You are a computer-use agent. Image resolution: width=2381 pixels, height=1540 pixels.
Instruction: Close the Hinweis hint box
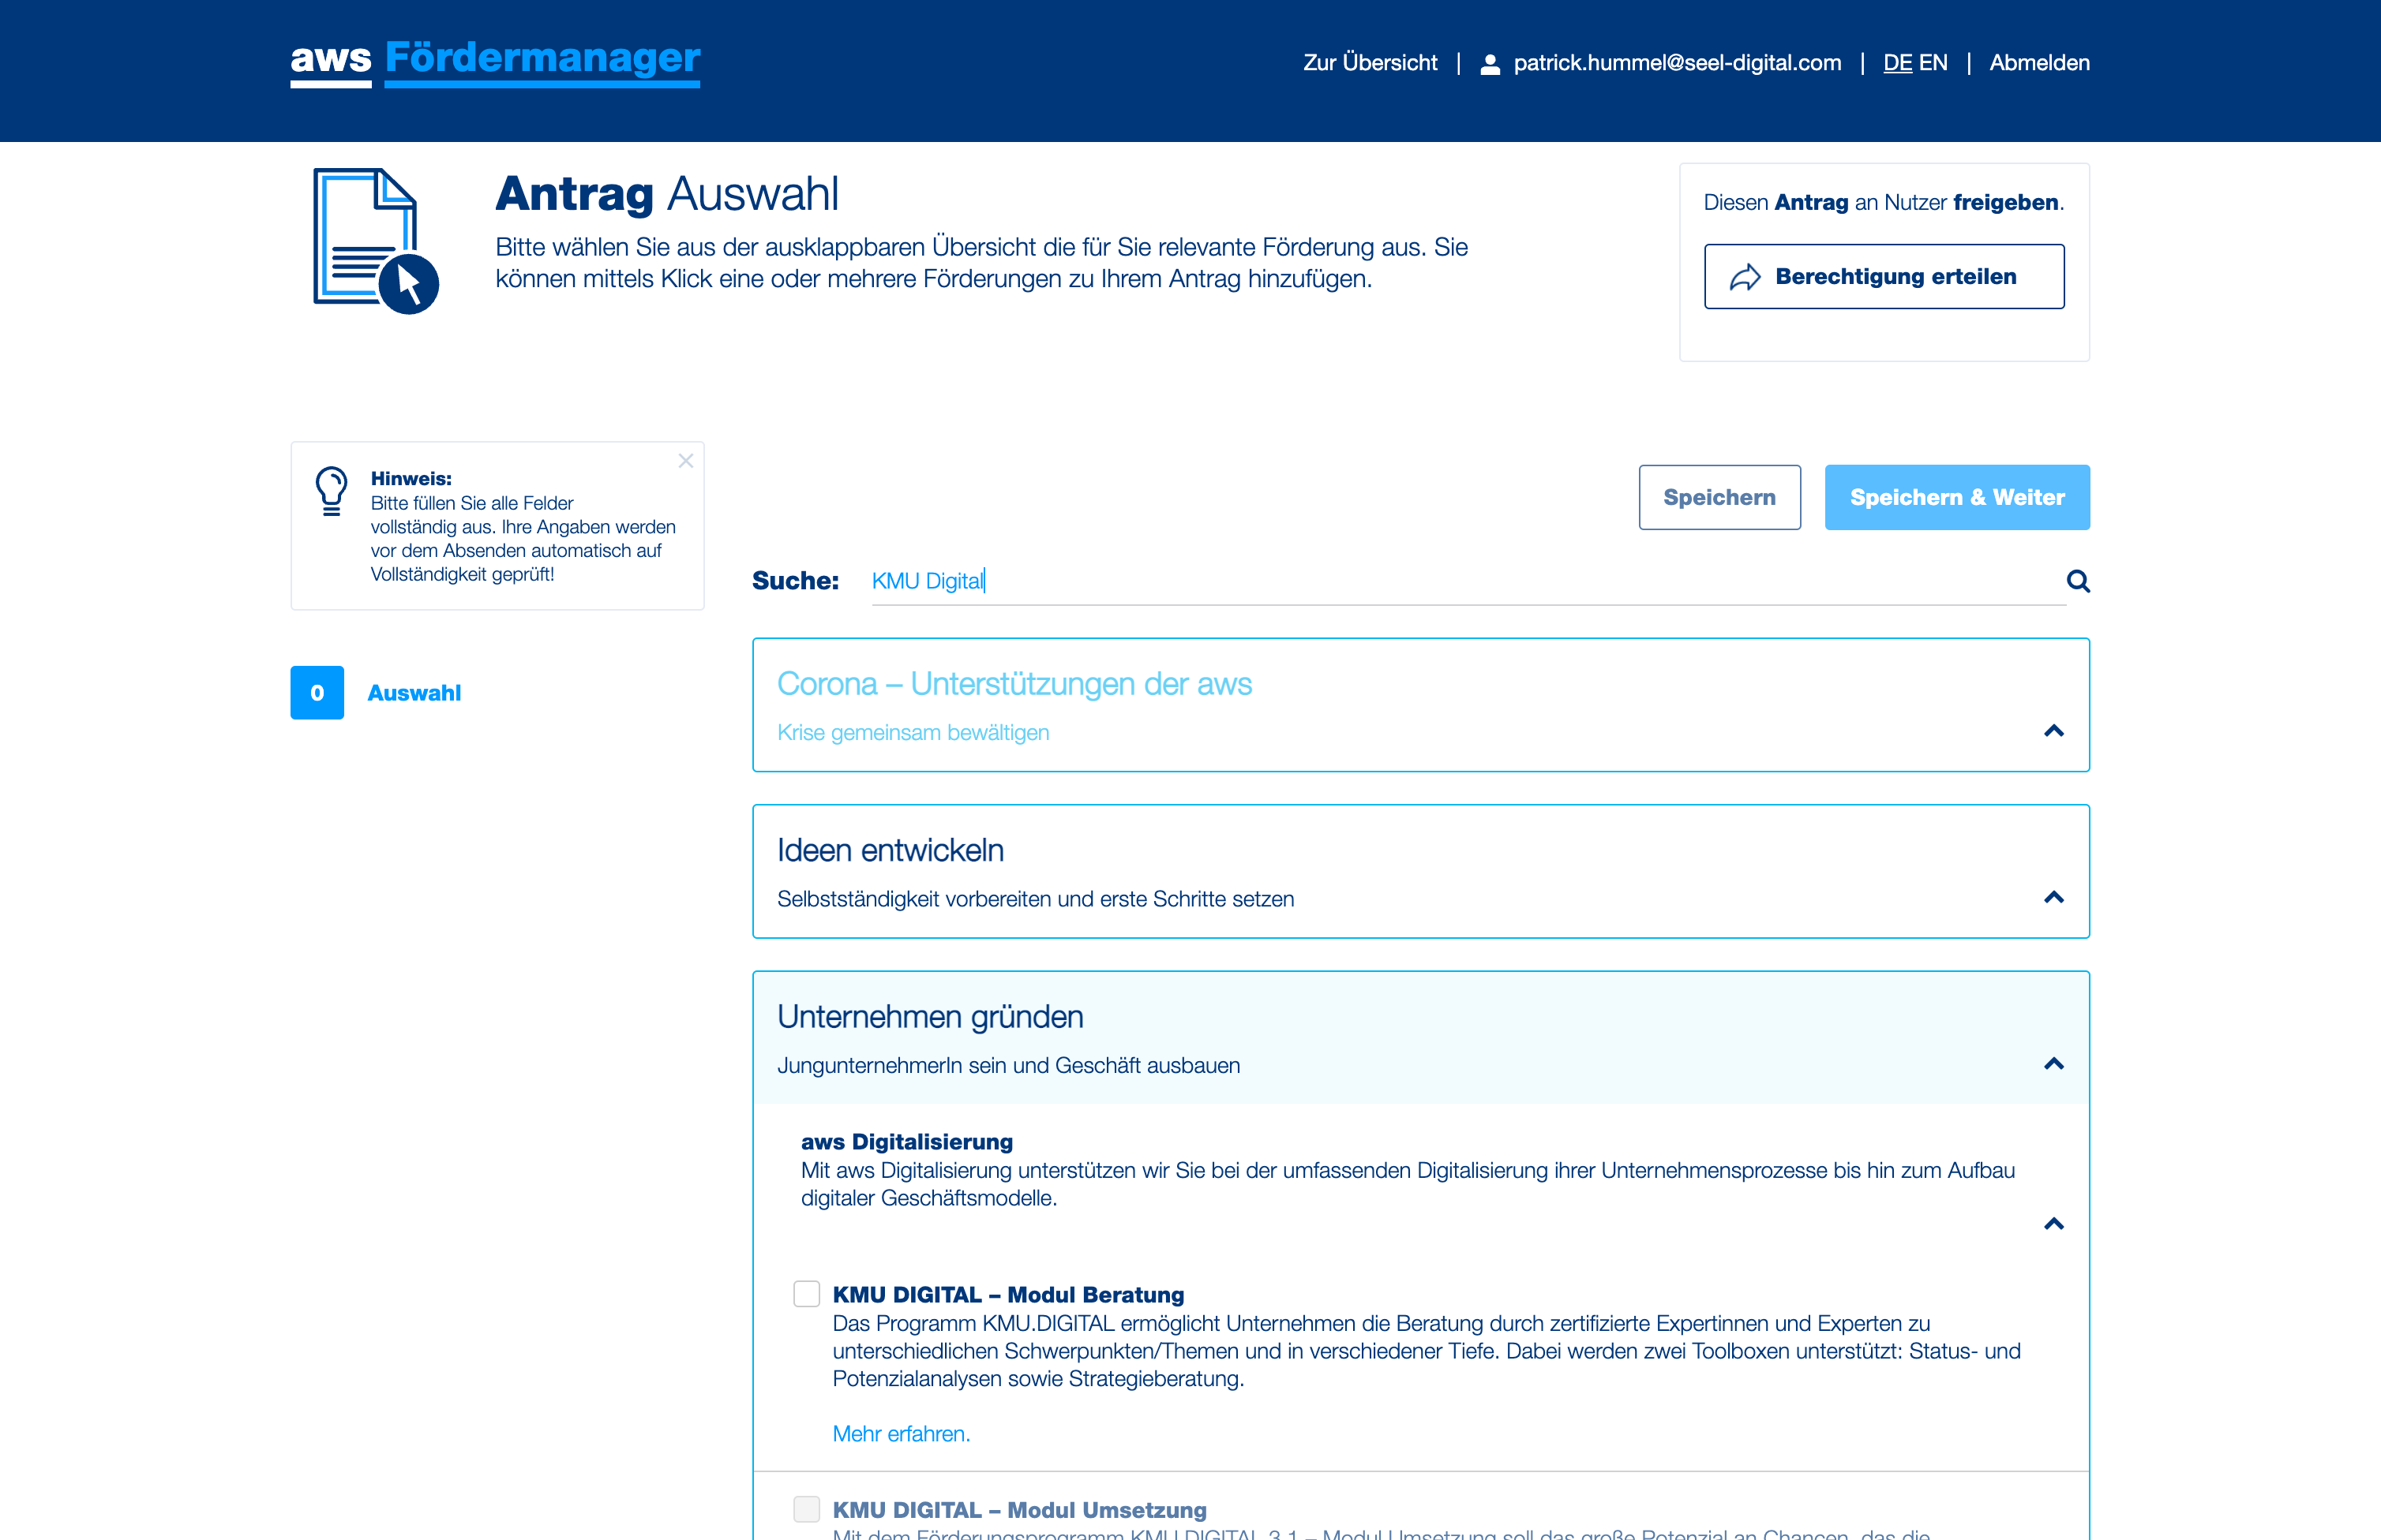685,461
